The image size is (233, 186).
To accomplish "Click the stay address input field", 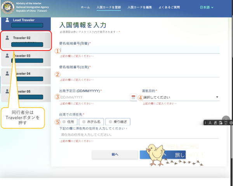I will (x=139, y=134).
